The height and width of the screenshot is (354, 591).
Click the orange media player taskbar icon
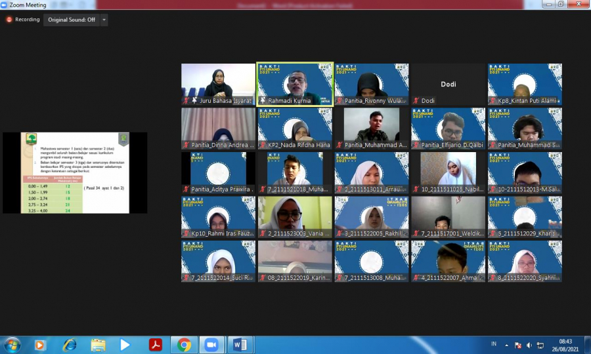click(41, 345)
